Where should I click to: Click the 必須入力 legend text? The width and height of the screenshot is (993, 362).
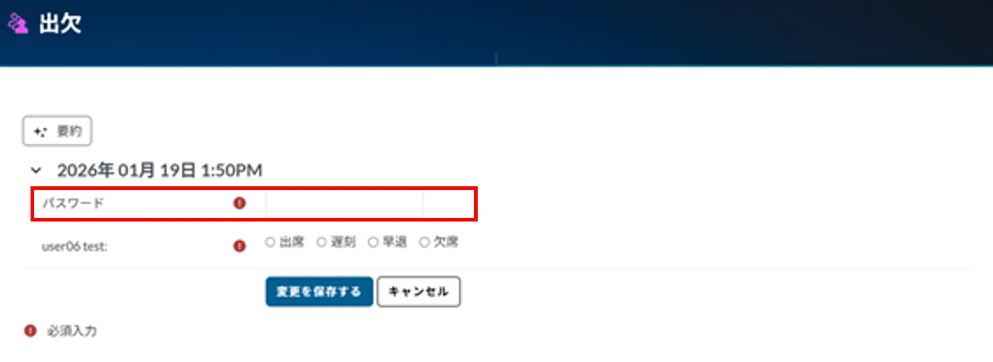(72, 331)
